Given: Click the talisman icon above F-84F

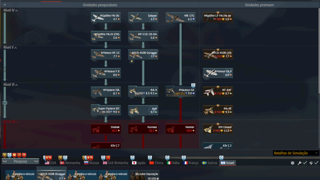Looking at the screenshot, I should [x=218, y=87].
